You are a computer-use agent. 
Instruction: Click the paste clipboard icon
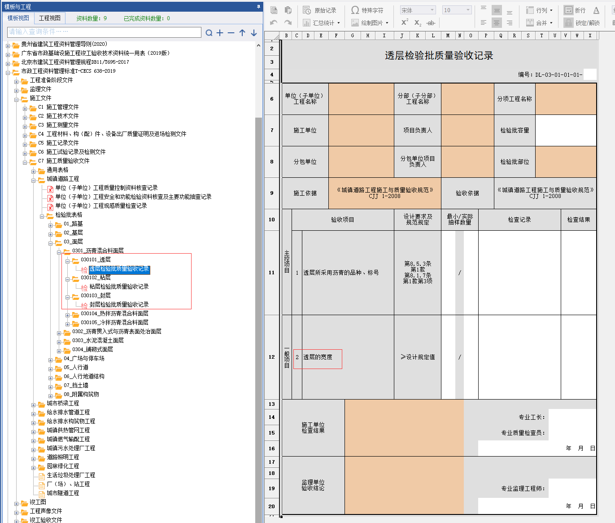[288, 10]
